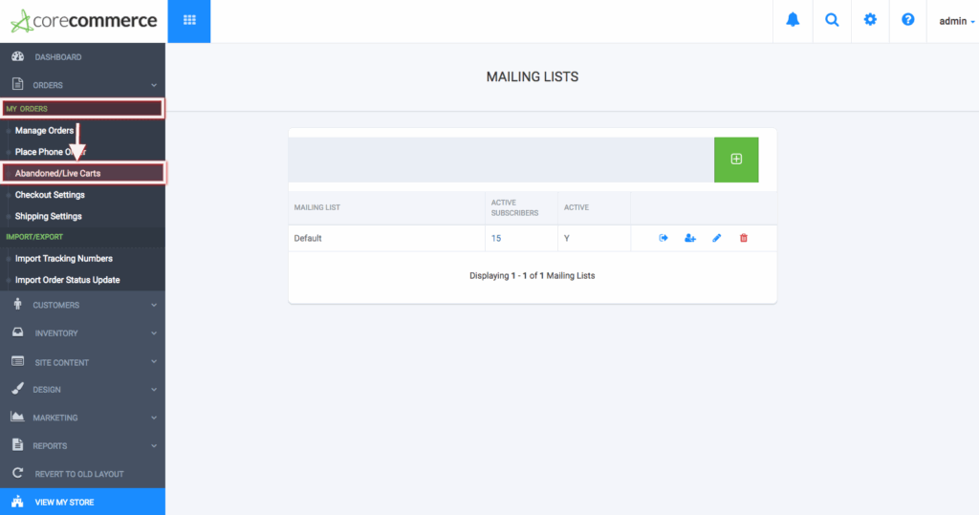The height and width of the screenshot is (515, 979).
Task: Add subscriber to Default mailing list
Action: coord(690,238)
